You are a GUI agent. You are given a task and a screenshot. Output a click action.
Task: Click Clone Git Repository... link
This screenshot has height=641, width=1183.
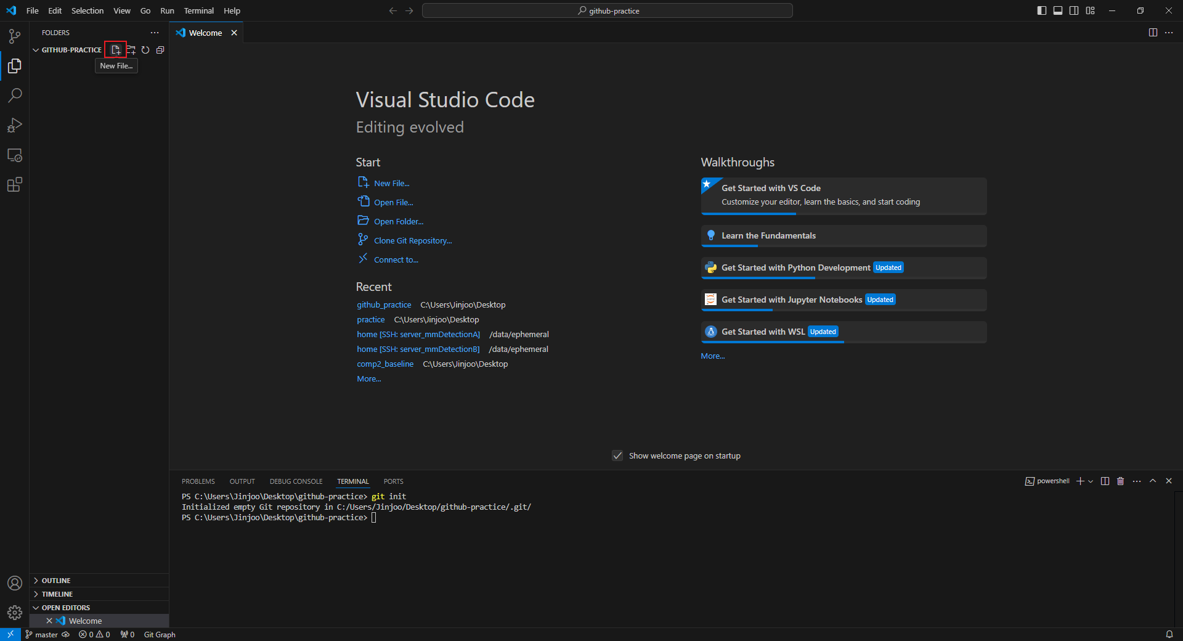coord(412,240)
